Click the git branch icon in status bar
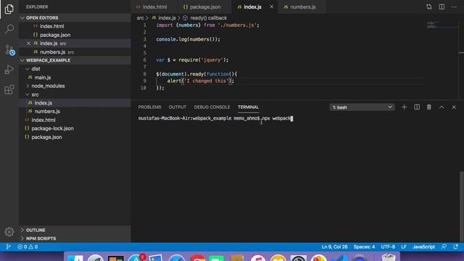Viewport: 464px width, 261px height. pos(8,246)
